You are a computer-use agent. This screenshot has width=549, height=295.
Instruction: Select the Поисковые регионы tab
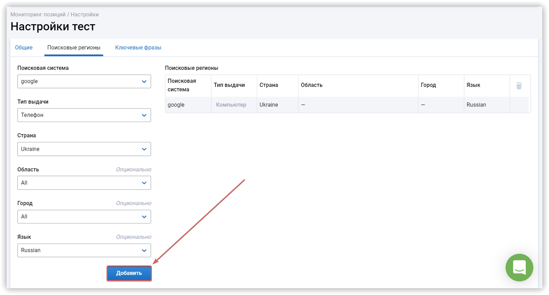74,47
